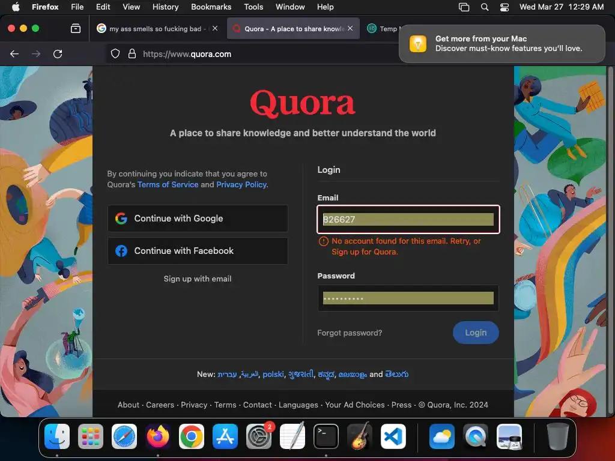
Task: Click the site security padlock icon
Action: [132, 53]
